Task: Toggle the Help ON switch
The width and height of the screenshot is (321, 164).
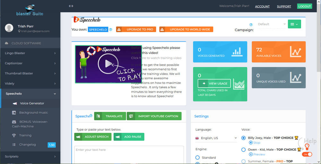Action: coord(307,154)
